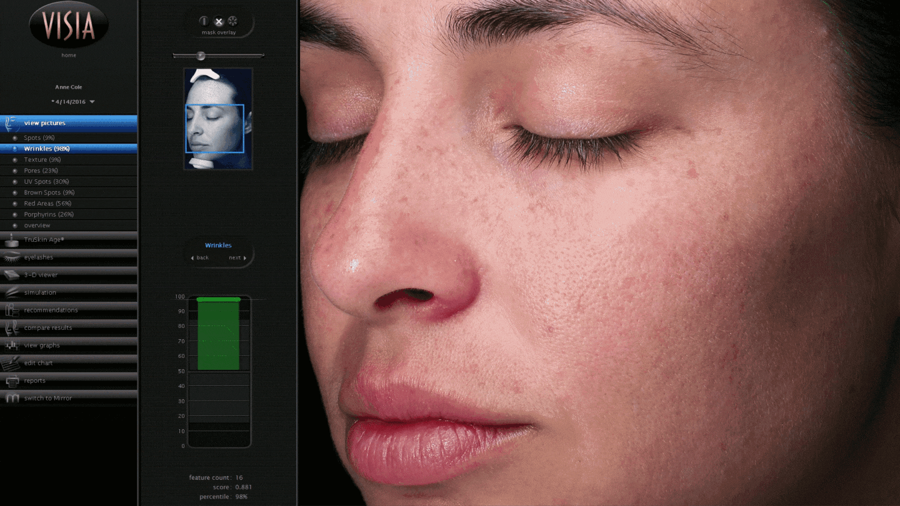Choose UV Spots (30%) from the list
The height and width of the screenshot is (506, 900).
[x=15, y=182]
